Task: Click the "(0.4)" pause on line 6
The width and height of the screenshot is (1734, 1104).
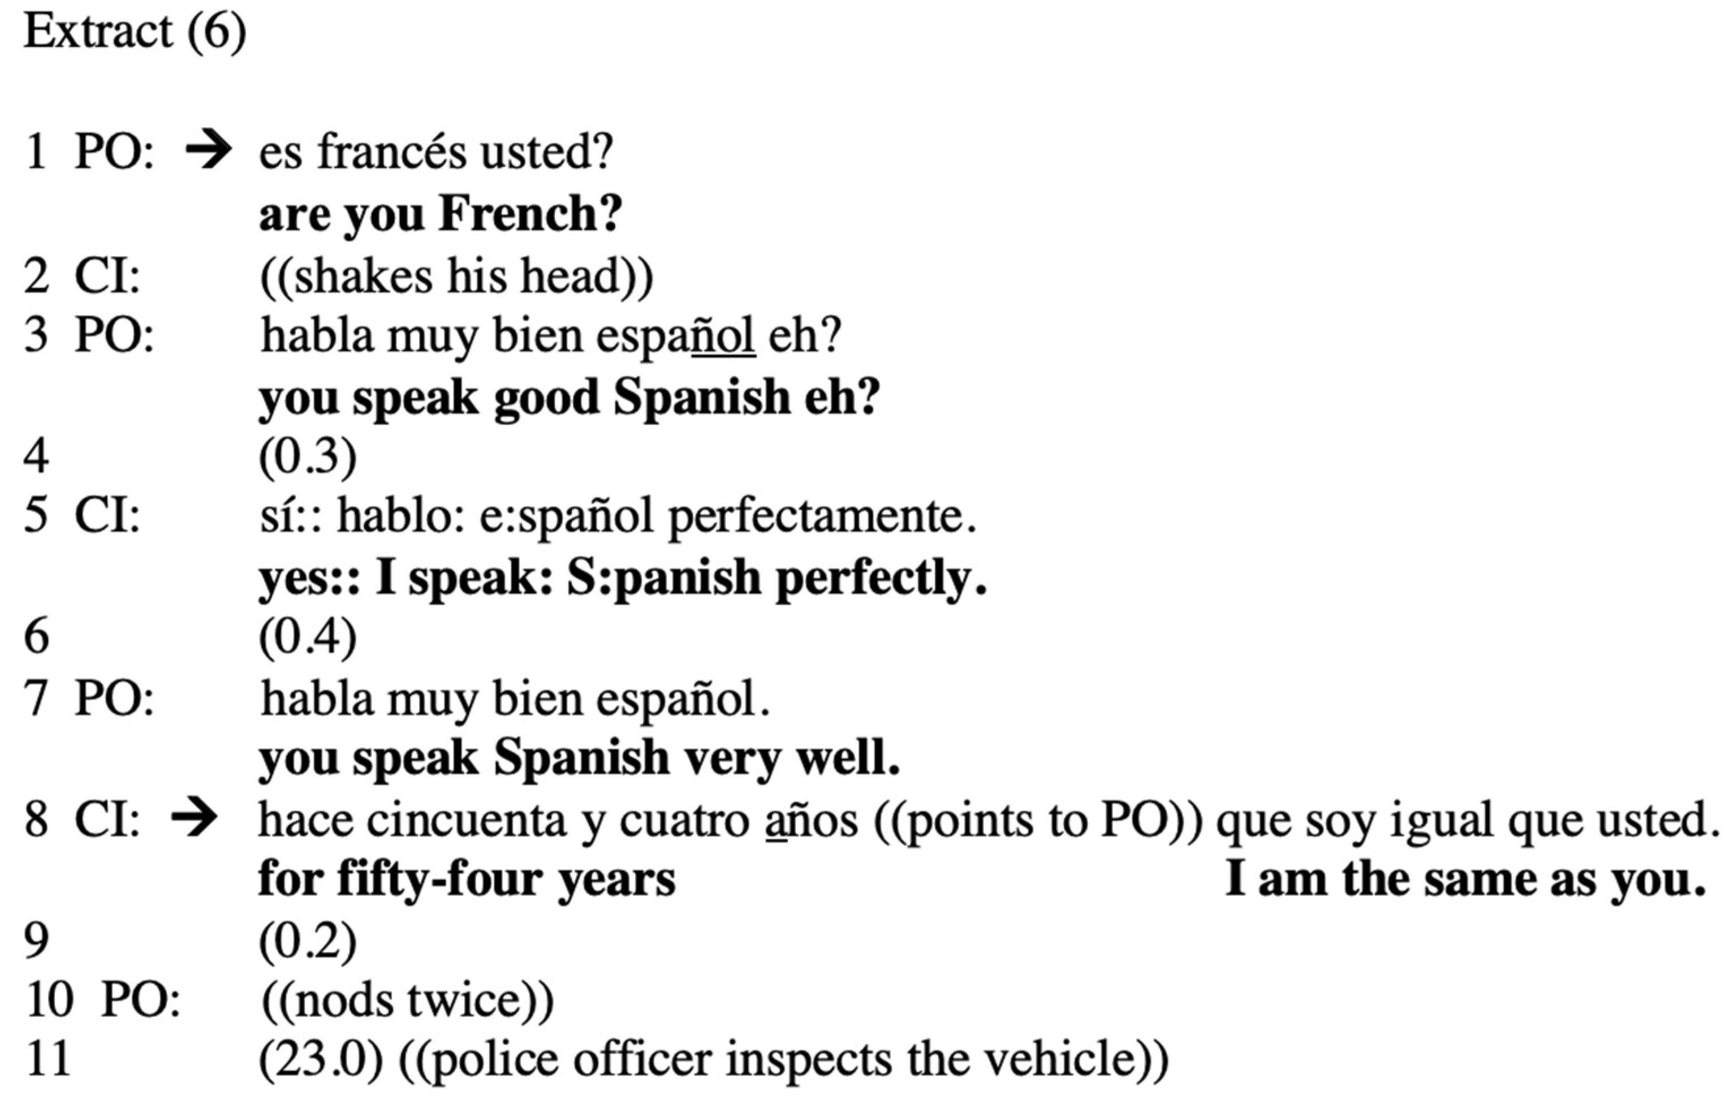Action: [x=308, y=637]
